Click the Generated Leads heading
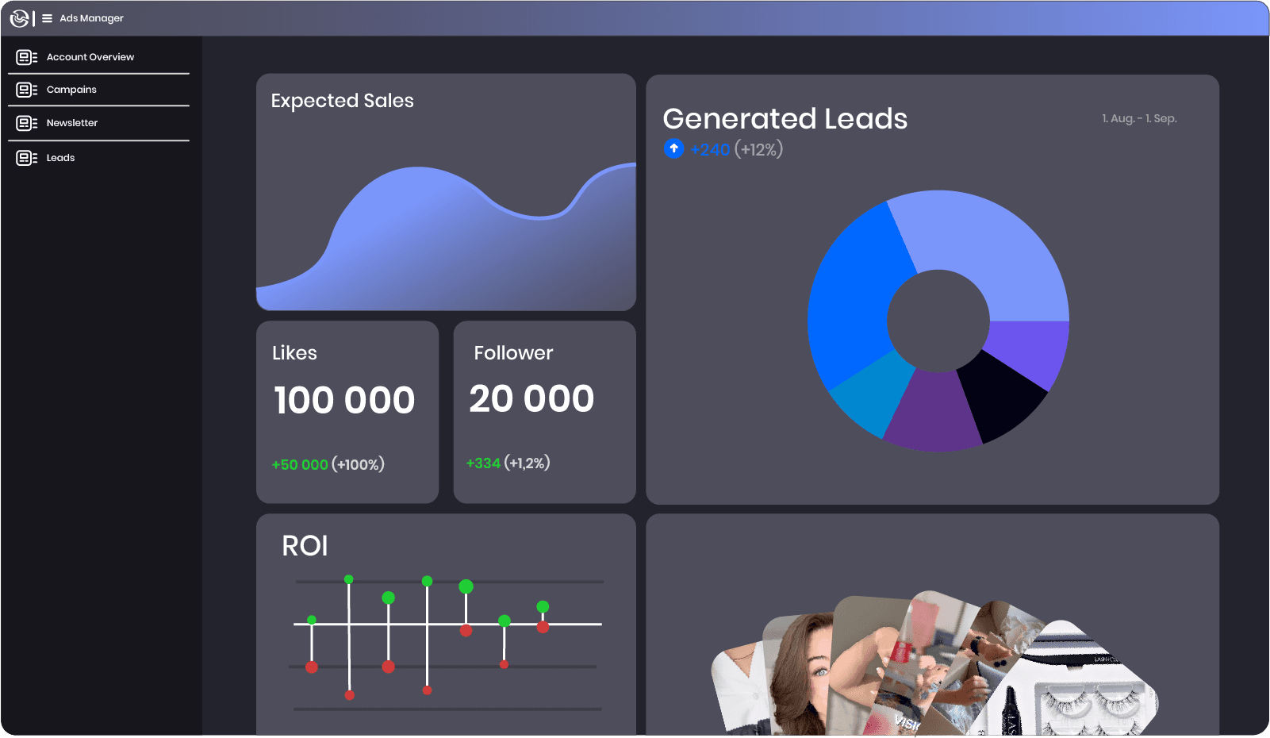Viewport: 1270px width, 738px height. pyautogui.click(x=785, y=118)
